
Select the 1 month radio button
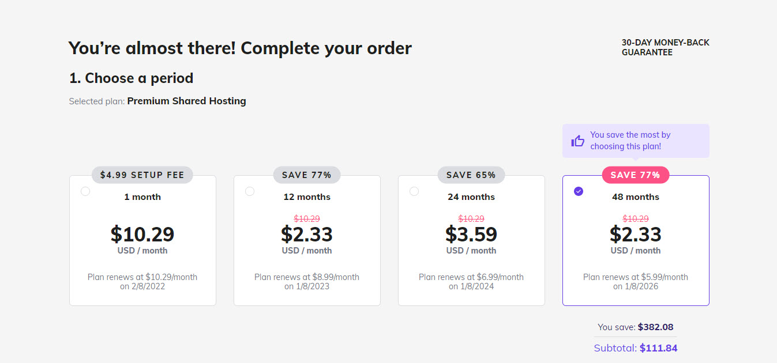(x=85, y=191)
